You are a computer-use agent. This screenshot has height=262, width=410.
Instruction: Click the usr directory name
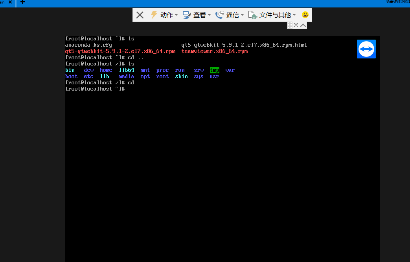[214, 76]
